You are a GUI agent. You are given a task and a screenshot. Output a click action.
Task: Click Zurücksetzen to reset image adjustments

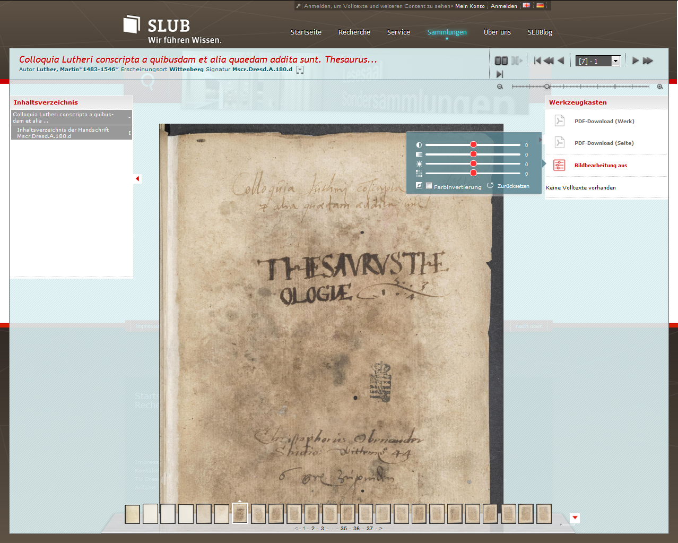(512, 186)
